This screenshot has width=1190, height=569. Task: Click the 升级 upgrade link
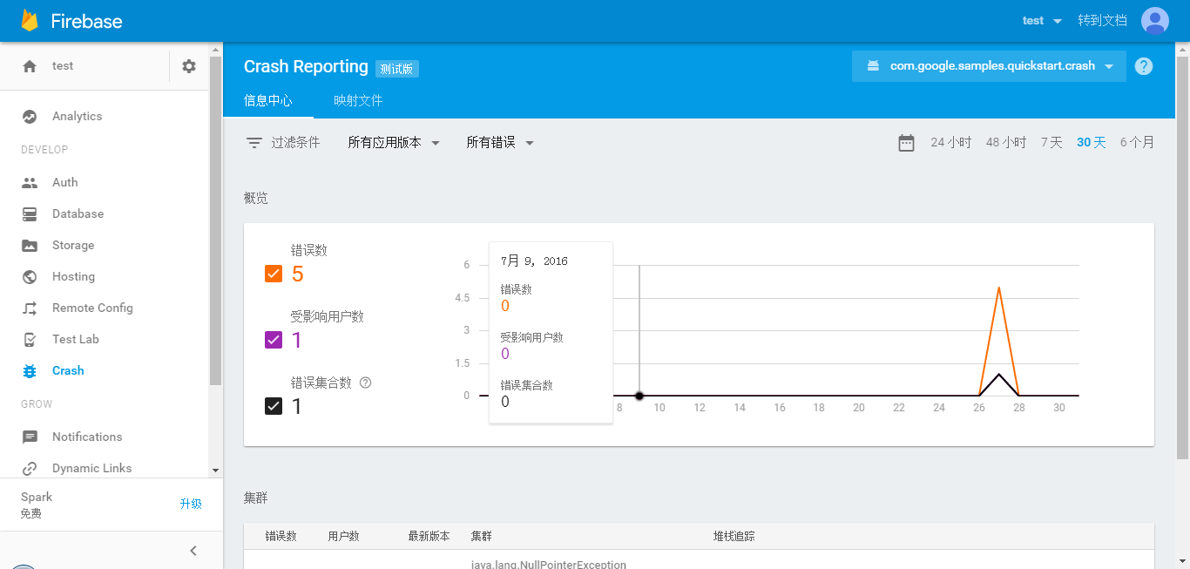192,504
